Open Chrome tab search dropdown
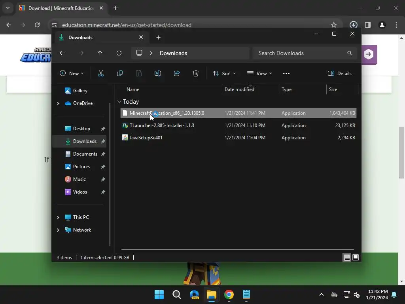 (8, 8)
